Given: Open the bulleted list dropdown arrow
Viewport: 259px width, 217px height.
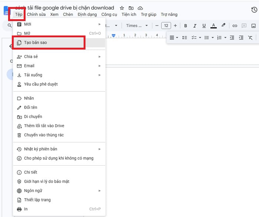Looking at the screenshot, I should click(213, 38).
